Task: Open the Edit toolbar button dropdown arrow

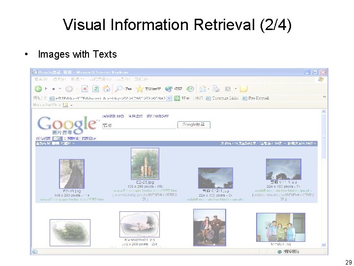Action: point(236,89)
